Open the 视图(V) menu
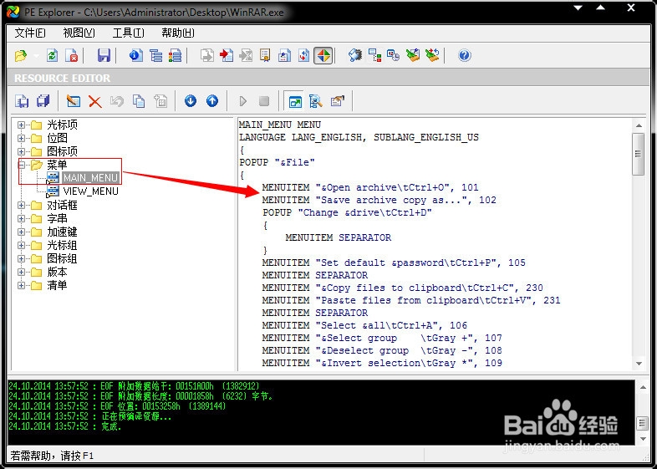Viewport: 657px width, 469px height. [x=79, y=33]
